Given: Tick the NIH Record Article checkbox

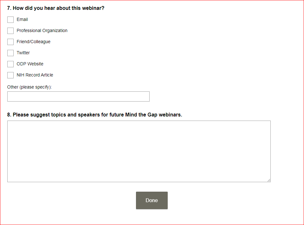Looking at the screenshot, I should point(10,75).
